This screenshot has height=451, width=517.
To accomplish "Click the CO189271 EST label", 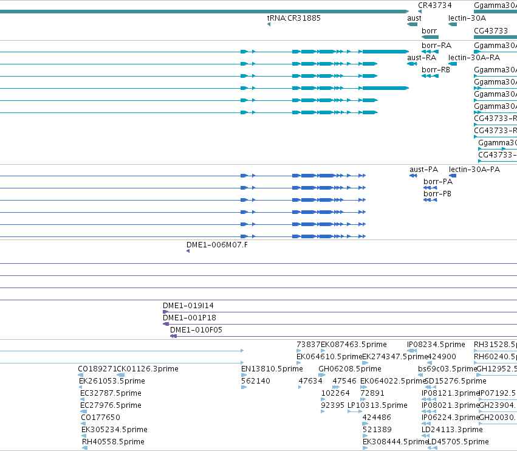I will point(97,369).
